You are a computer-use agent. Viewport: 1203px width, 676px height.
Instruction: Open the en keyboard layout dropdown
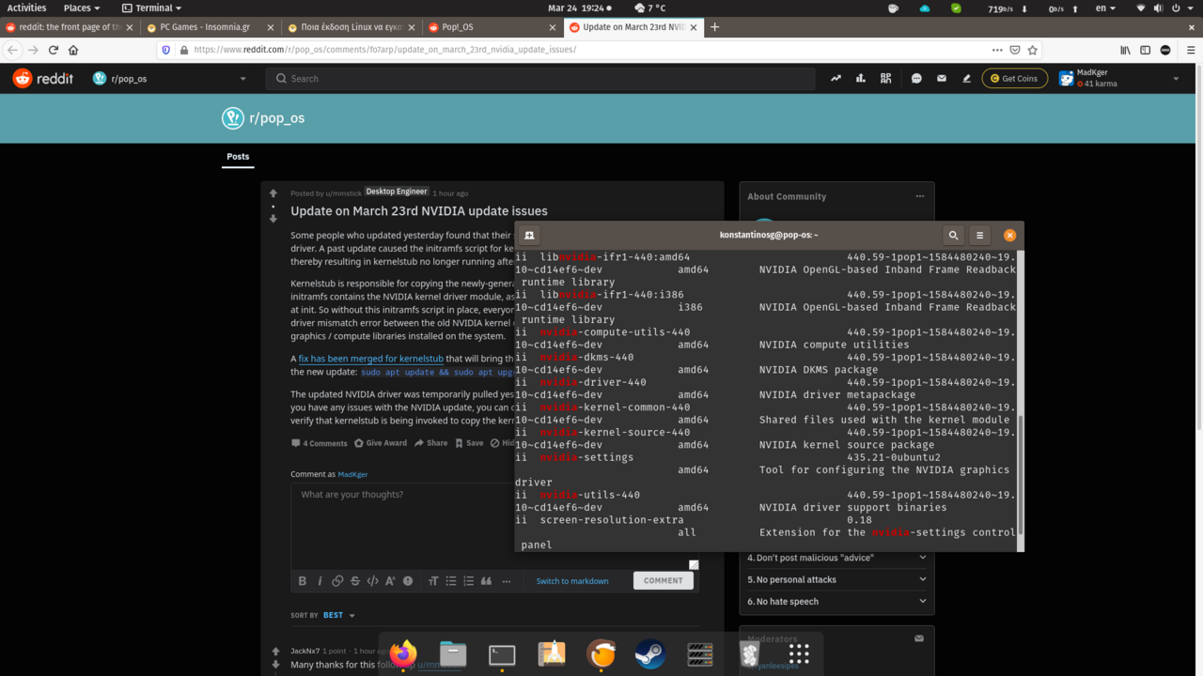pyautogui.click(x=1106, y=8)
